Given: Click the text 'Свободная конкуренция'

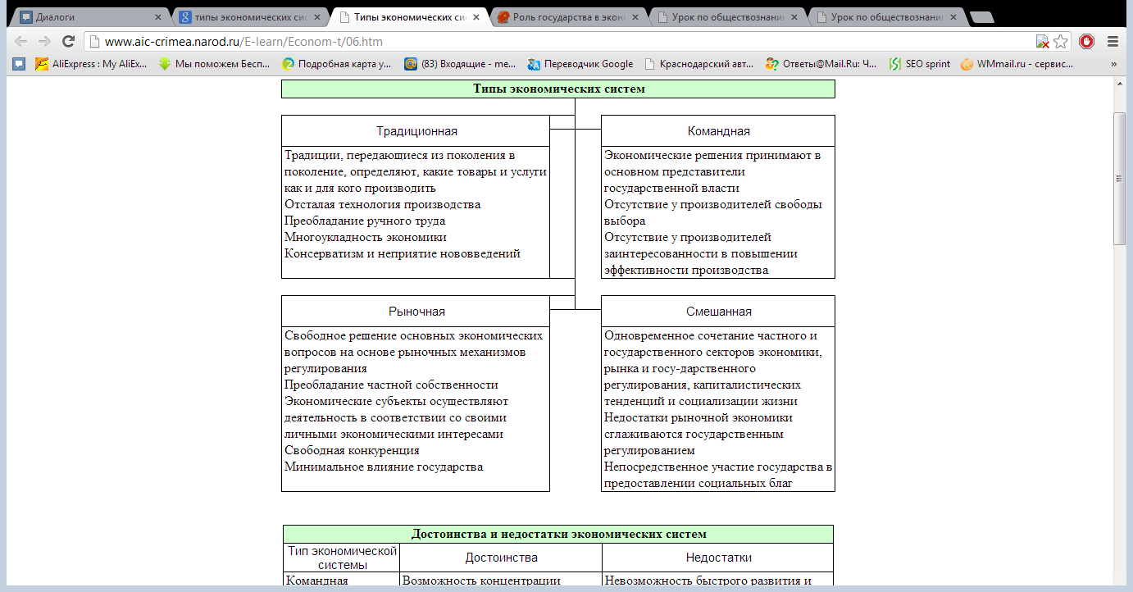Looking at the screenshot, I should (352, 450).
